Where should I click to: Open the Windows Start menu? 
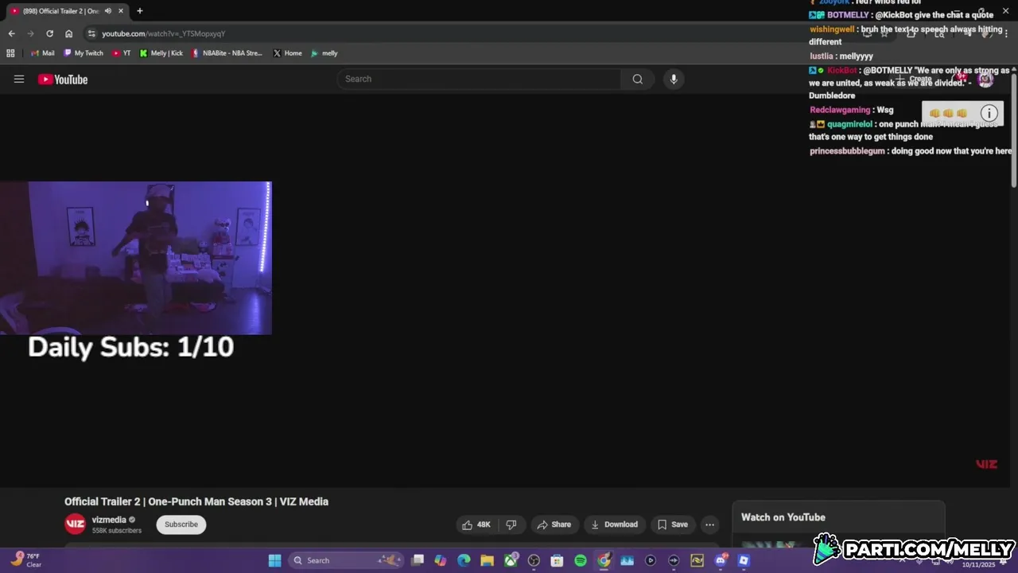[274, 560]
